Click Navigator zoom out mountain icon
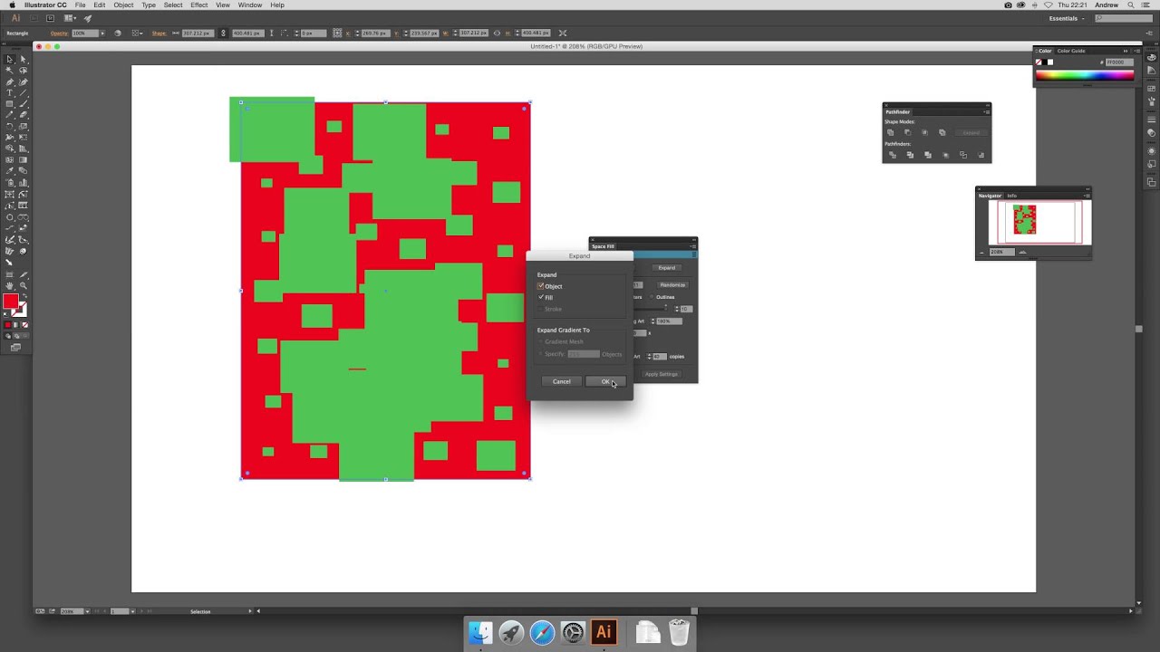The width and height of the screenshot is (1160, 652). tap(982, 252)
